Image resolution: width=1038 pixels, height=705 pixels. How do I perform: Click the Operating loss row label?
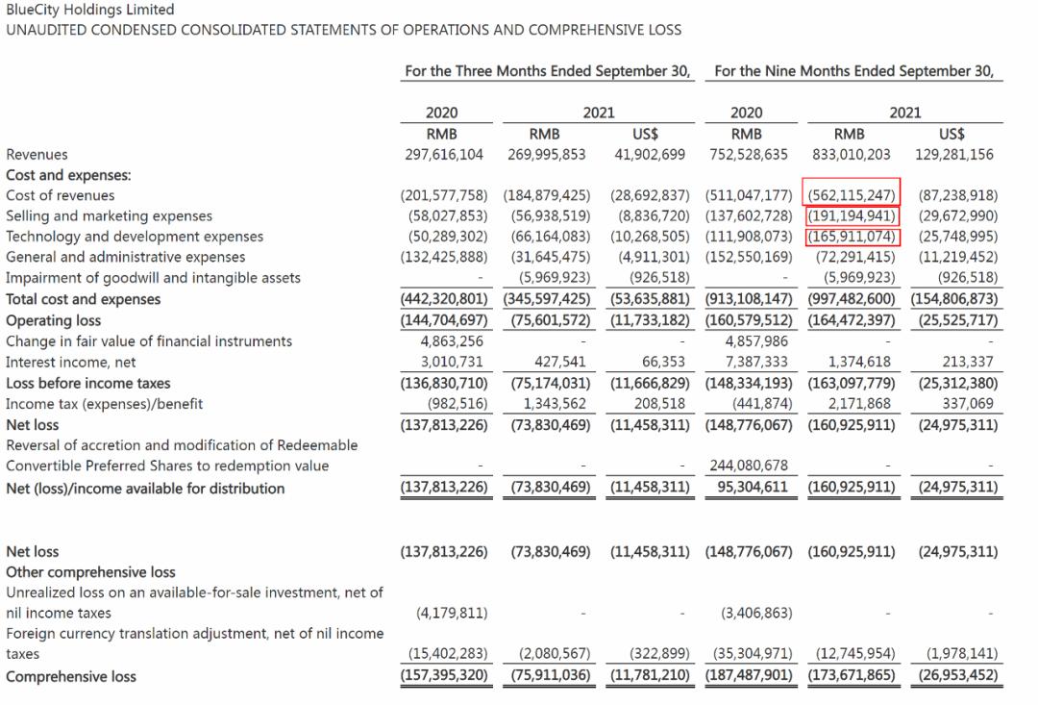pos(53,320)
